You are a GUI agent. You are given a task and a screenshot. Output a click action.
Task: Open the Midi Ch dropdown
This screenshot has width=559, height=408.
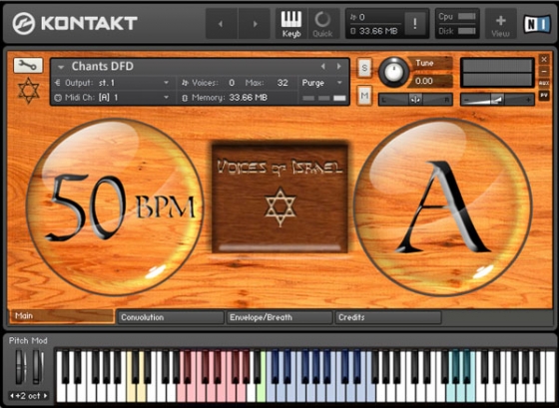coord(113,98)
